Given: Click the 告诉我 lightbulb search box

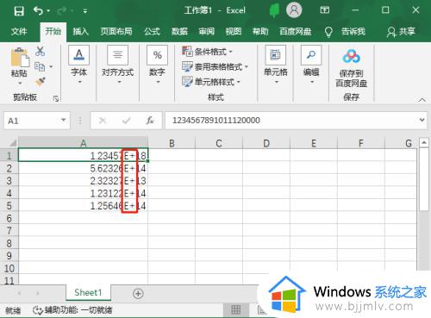Looking at the screenshot, I should point(345,32).
